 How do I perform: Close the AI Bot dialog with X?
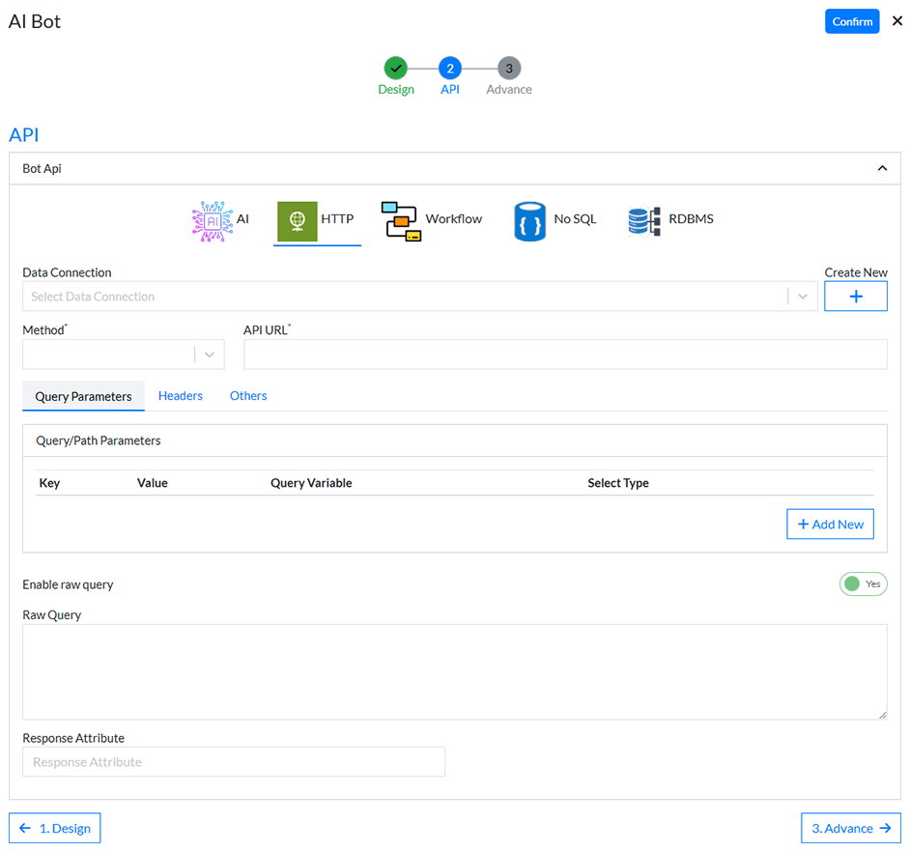[896, 21]
